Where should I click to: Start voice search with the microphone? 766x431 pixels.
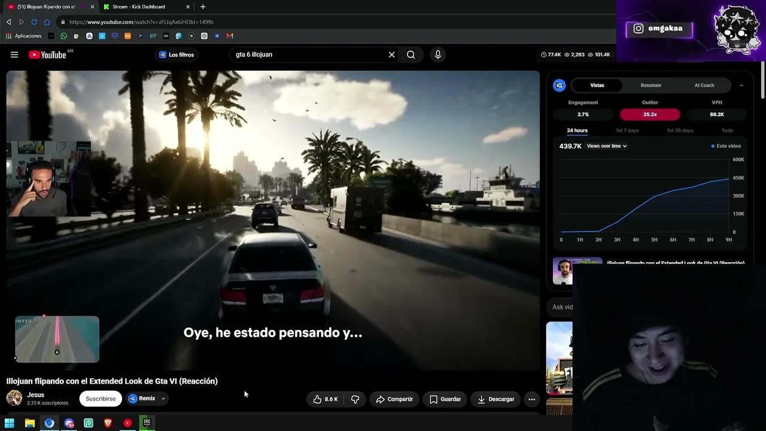(438, 54)
